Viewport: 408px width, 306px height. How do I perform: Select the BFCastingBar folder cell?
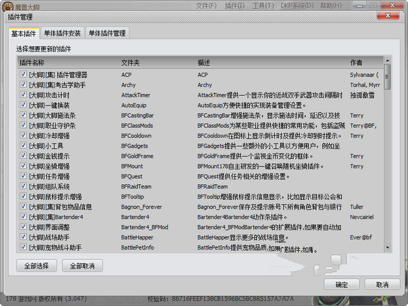click(x=137, y=116)
